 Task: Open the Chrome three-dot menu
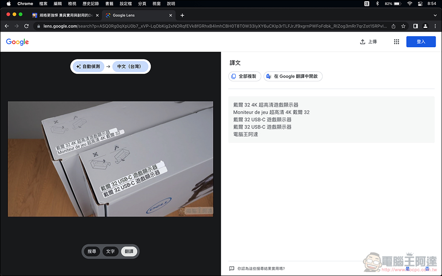tap(435, 26)
